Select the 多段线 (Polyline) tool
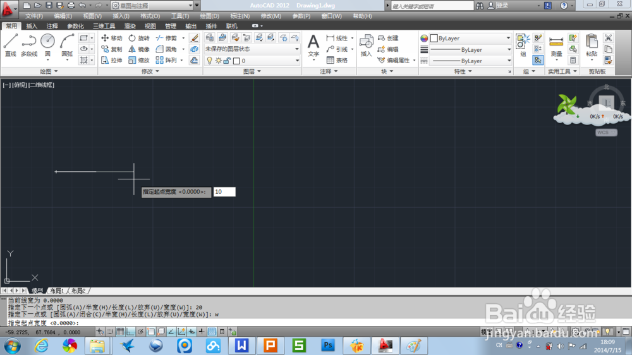Screen dimensions: 632x355 click(x=29, y=45)
